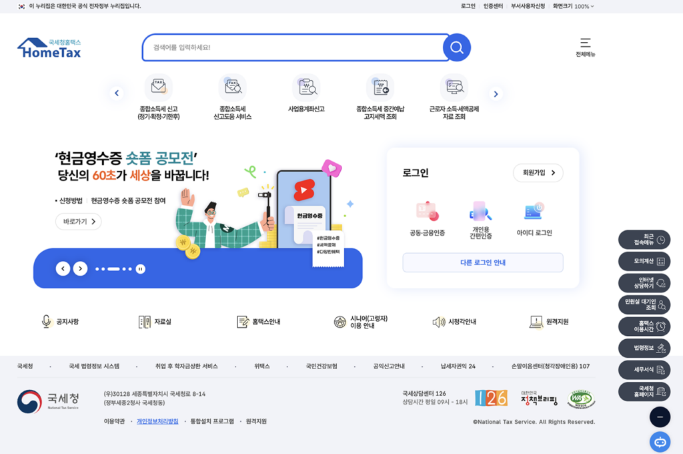Open the chatbot assistant icon
This screenshot has height=454, width=683.
click(660, 442)
